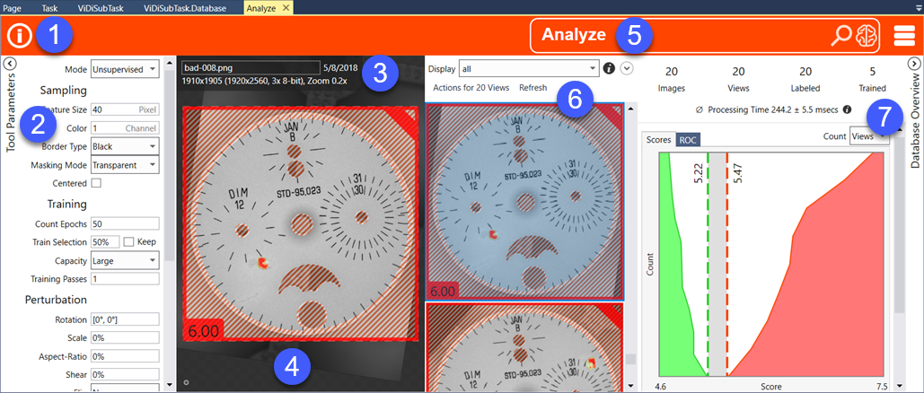Open the hamburger menu in the orange header
The height and width of the screenshot is (393, 924).
[903, 37]
